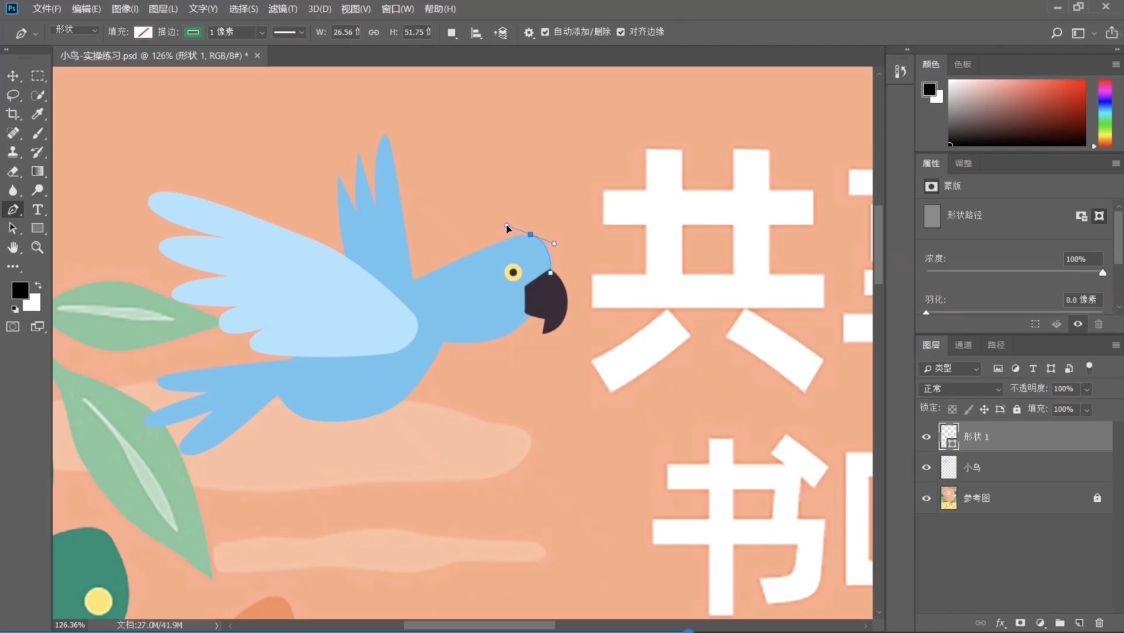Select the Crop tool
The height and width of the screenshot is (633, 1124).
13,114
